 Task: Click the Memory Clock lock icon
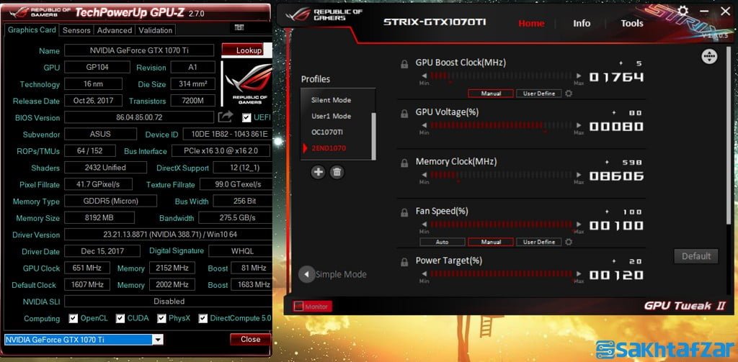404,163
